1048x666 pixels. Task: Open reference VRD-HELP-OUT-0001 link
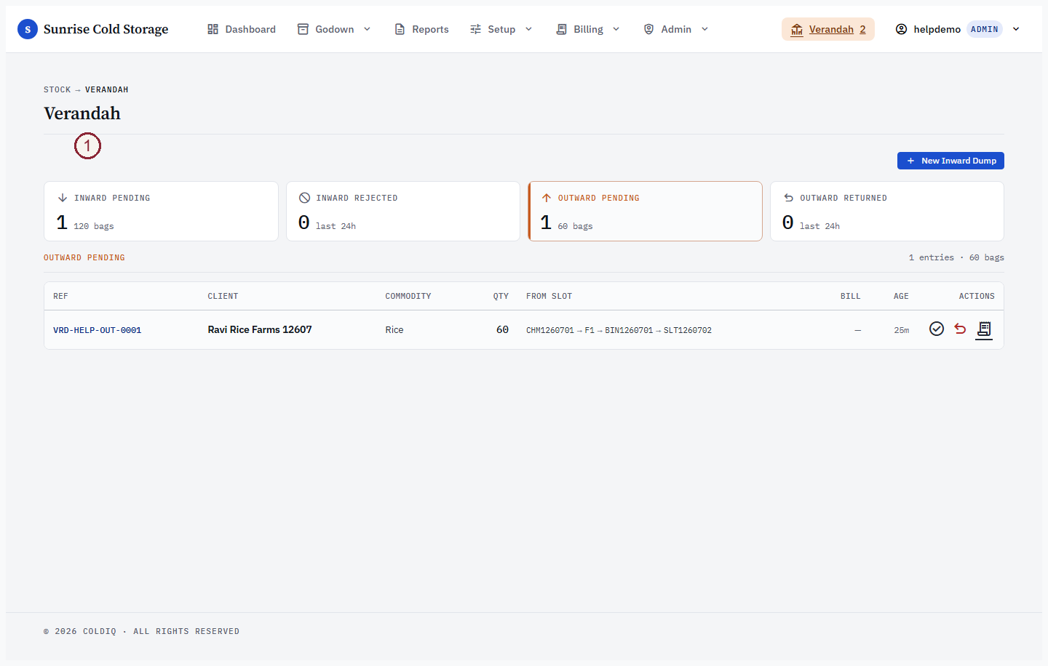coord(98,330)
